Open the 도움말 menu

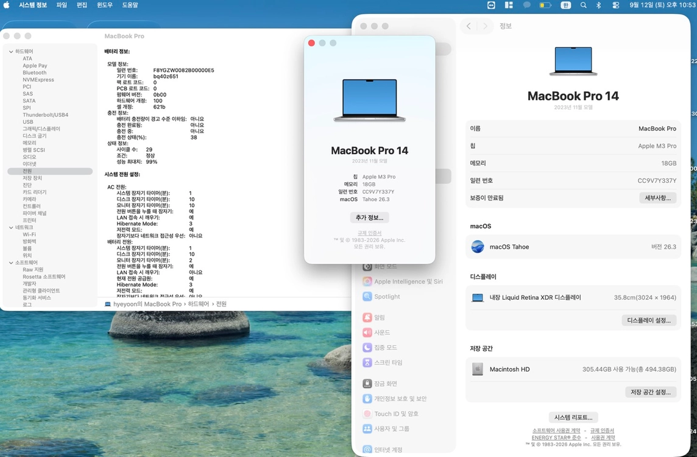tap(130, 5)
